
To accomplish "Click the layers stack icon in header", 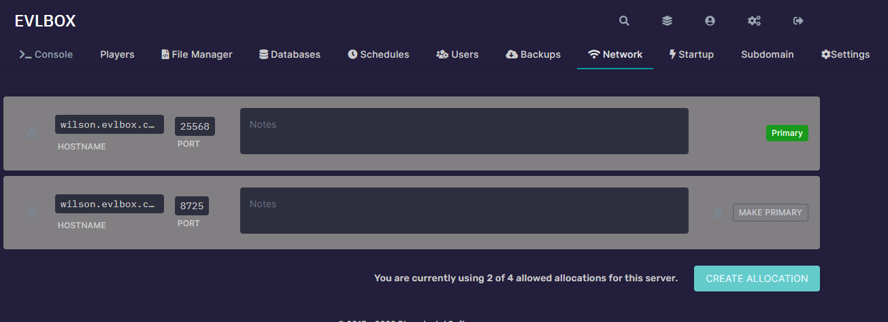I will point(667,21).
